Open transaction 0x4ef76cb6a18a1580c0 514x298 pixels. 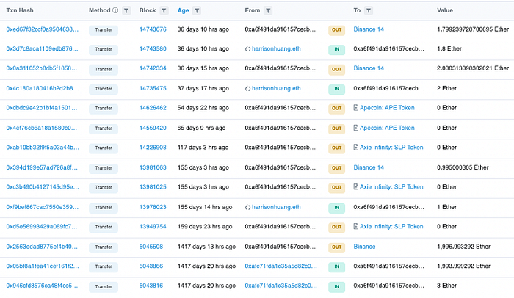(42, 128)
